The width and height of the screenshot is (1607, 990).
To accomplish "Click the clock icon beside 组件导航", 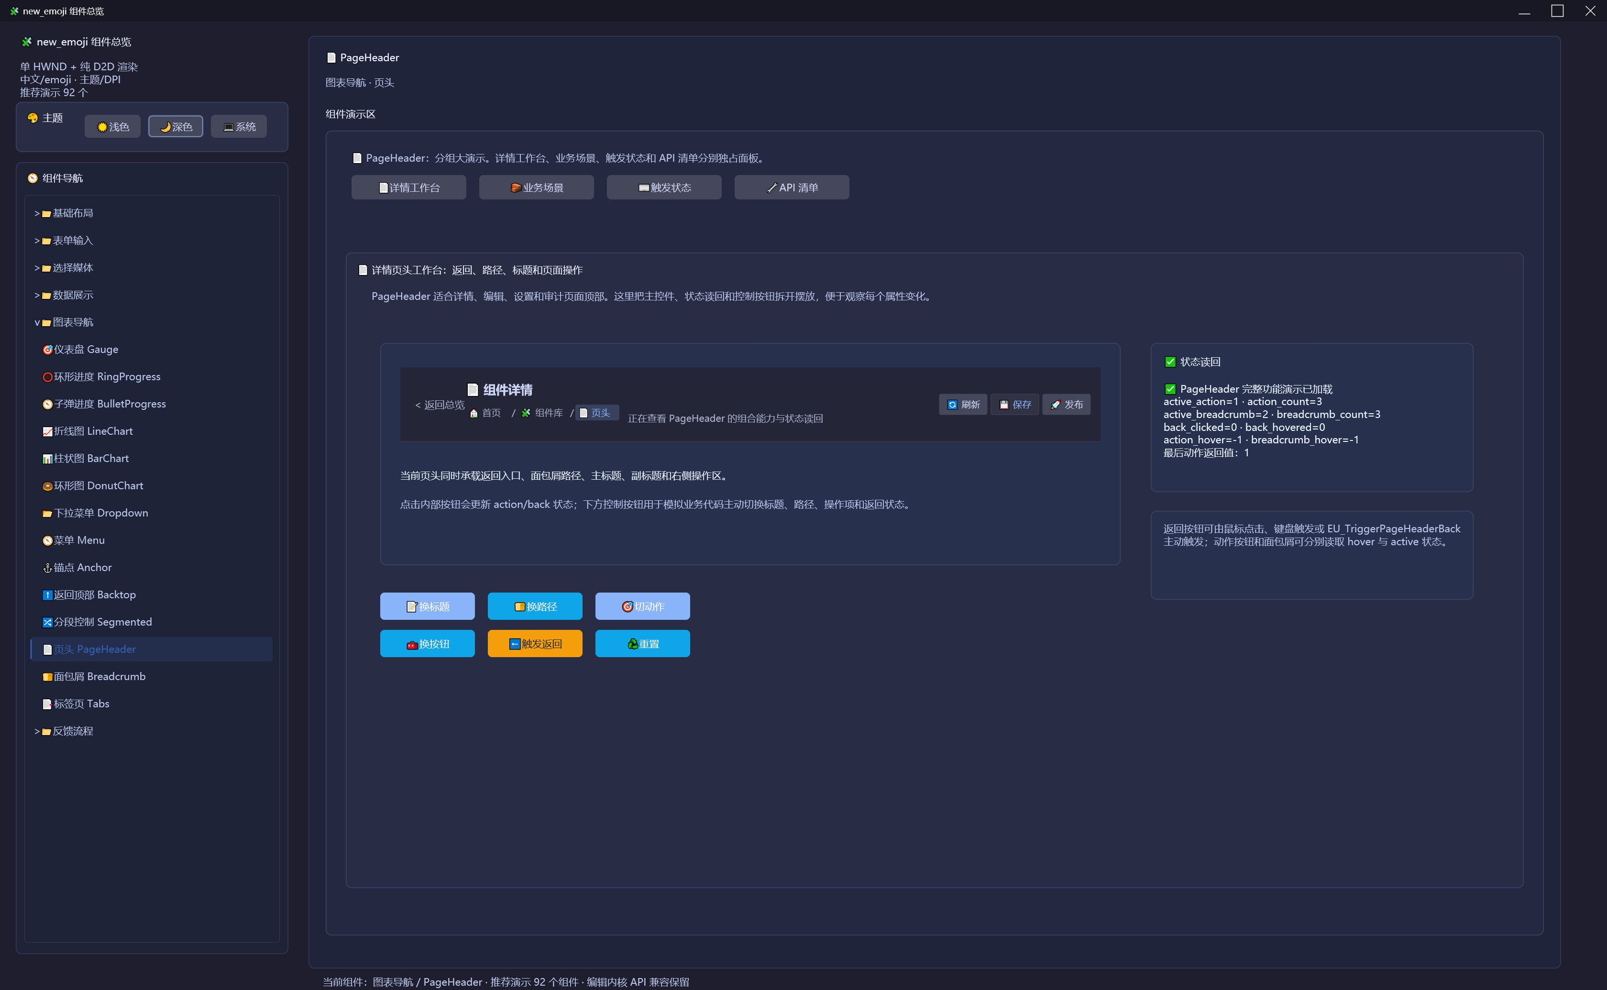I will tap(33, 178).
